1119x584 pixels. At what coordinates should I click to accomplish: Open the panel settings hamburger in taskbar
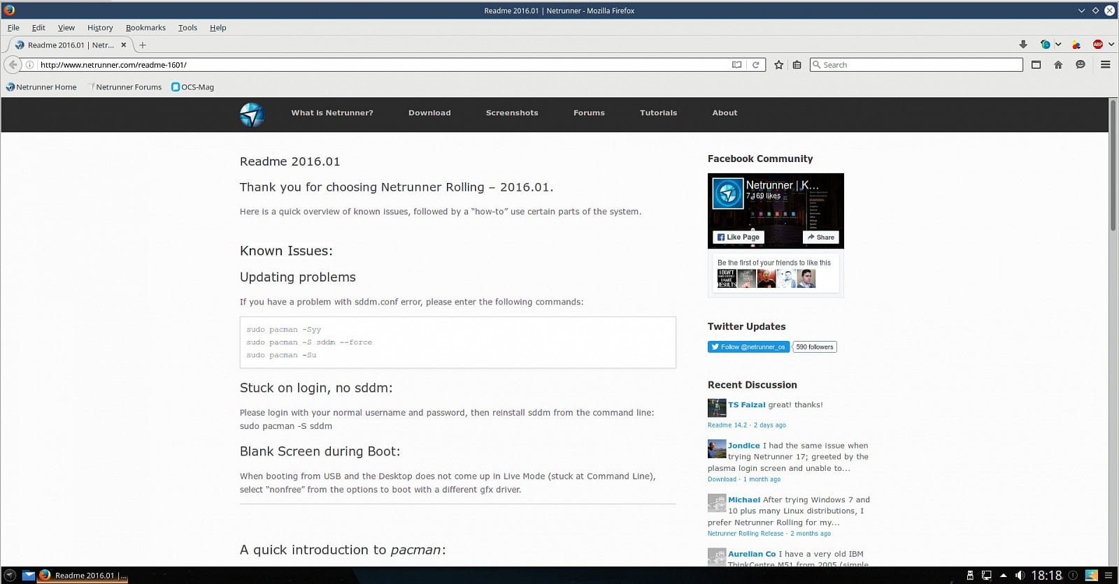click(x=1109, y=576)
